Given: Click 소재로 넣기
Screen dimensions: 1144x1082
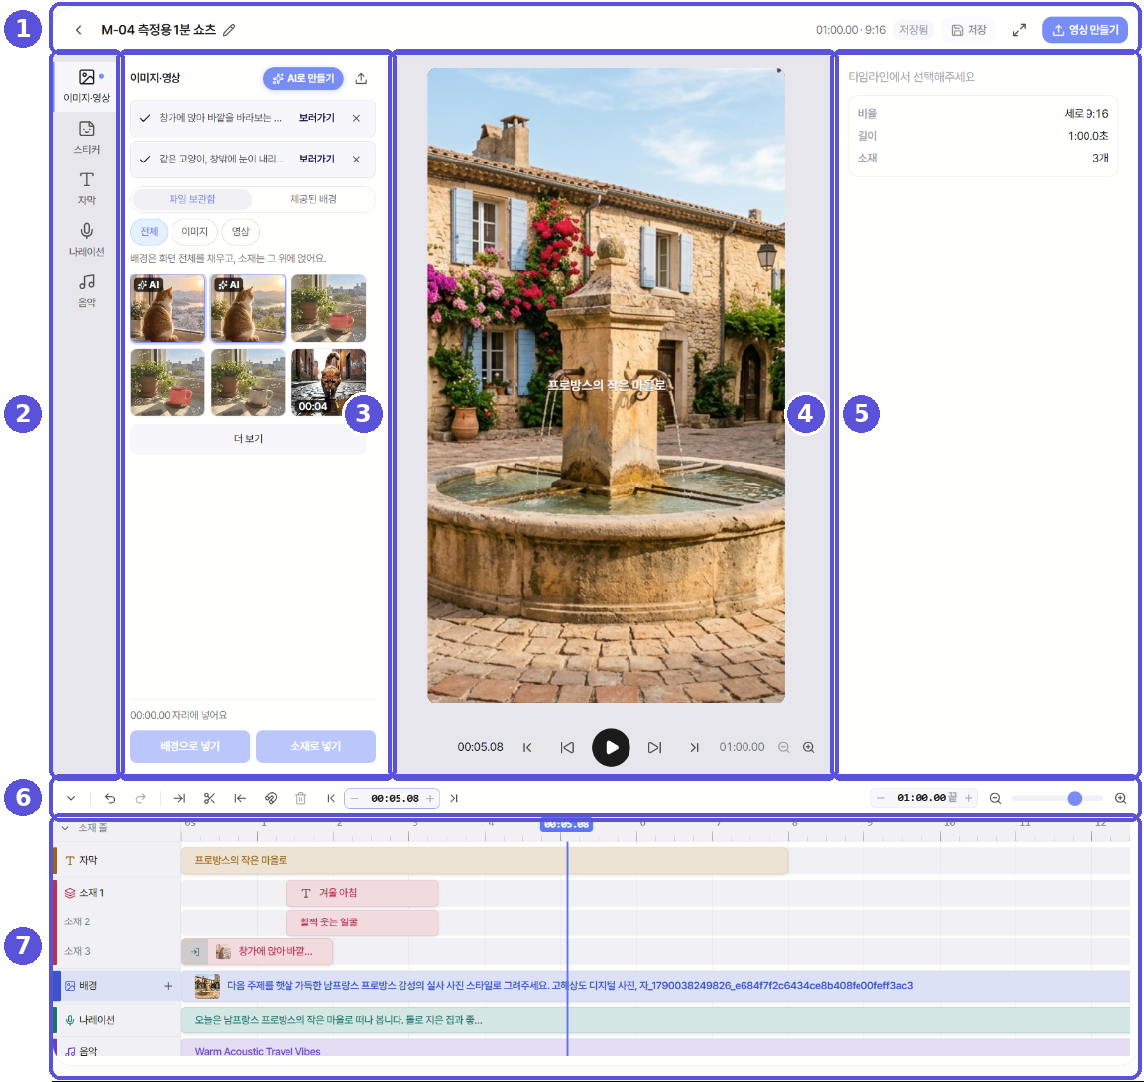Looking at the screenshot, I should [x=316, y=747].
